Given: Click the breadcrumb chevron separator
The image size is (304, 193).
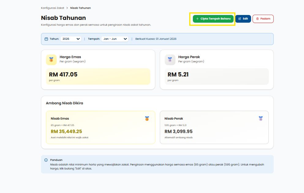Looking at the screenshot, I should click(67, 8).
